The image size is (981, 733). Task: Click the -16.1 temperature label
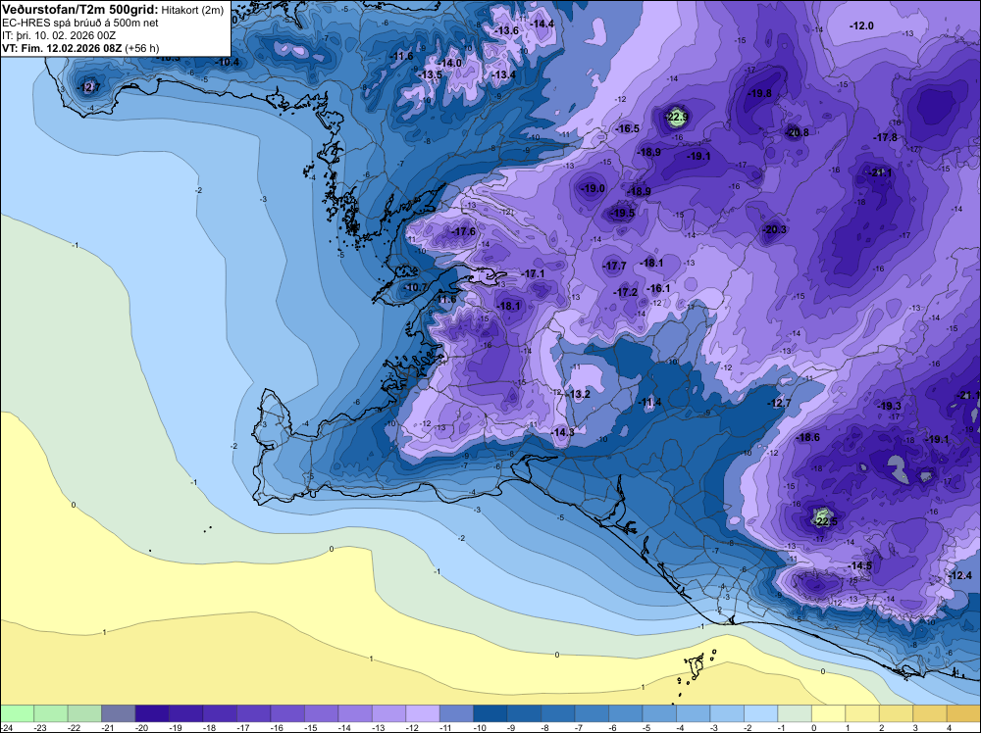click(658, 288)
